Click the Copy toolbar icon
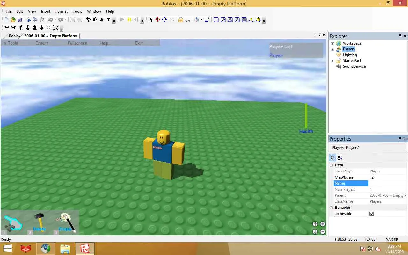408x255 pixels. tap(35, 20)
